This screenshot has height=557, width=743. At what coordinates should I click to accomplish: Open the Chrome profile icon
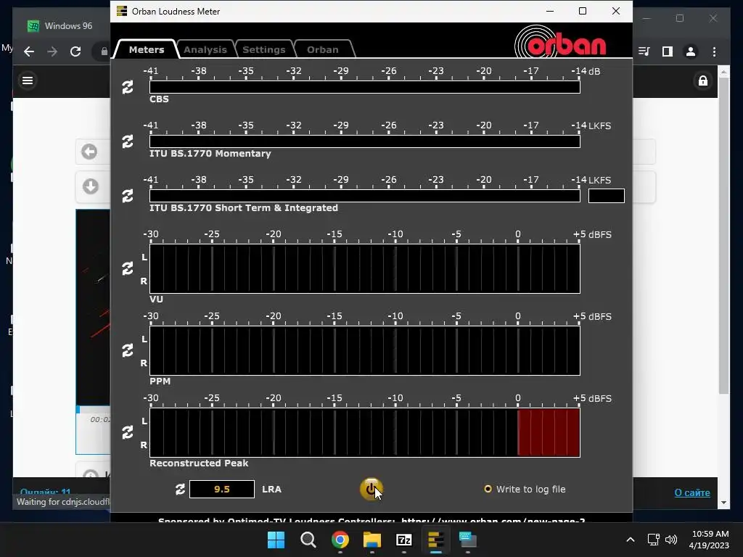pos(691,51)
